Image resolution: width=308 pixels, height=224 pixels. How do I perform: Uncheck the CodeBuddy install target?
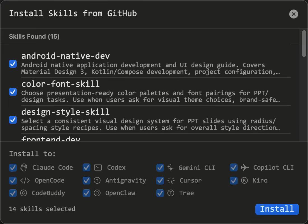(13, 193)
